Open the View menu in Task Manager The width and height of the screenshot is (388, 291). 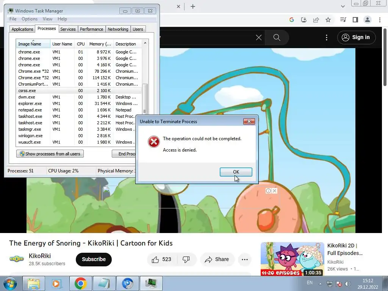pos(47,19)
